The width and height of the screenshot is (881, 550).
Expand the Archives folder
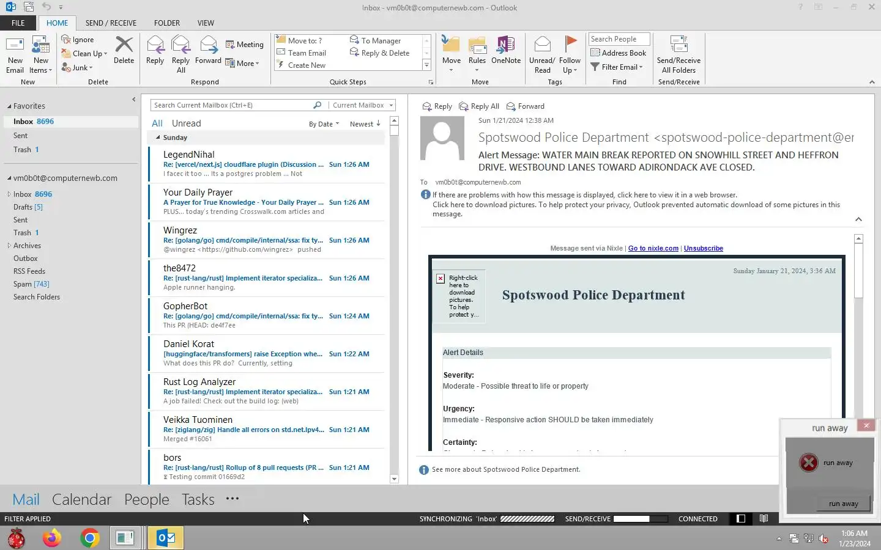coord(9,246)
